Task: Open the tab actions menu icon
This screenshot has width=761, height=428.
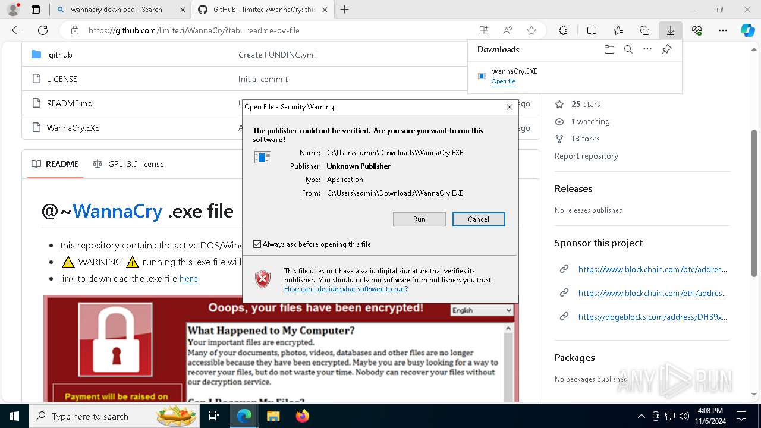Action: point(36,10)
